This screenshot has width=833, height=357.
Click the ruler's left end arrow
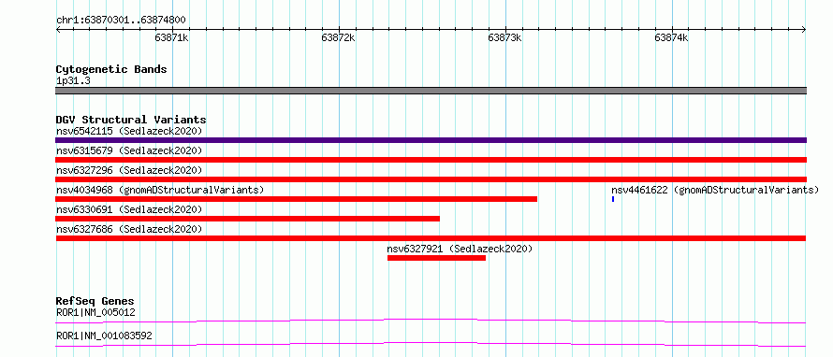(58, 30)
